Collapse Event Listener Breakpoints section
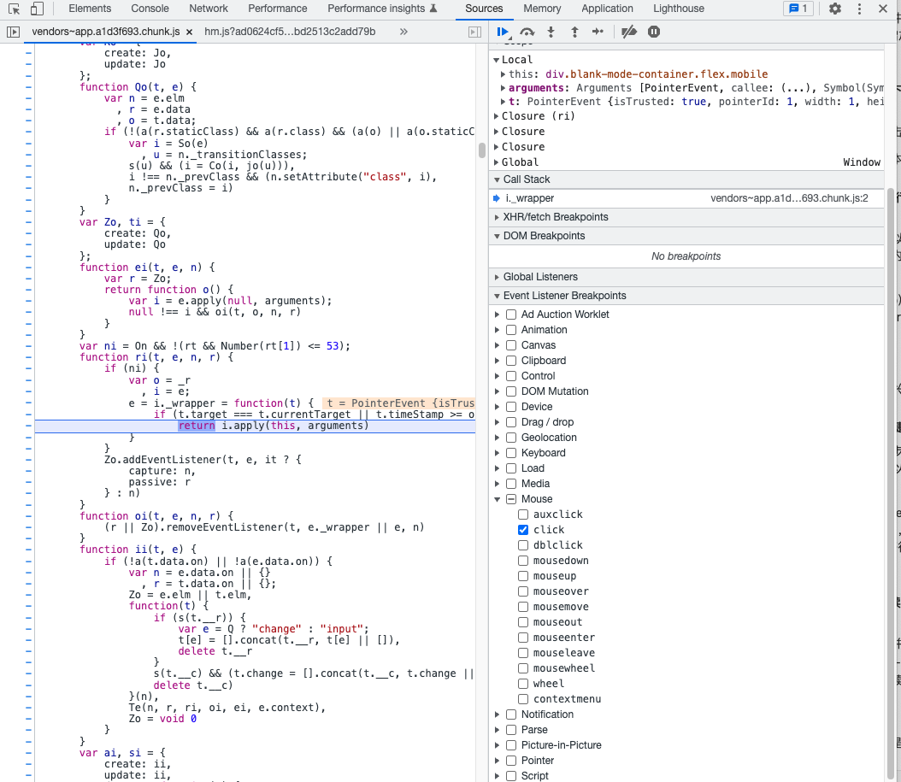 pyautogui.click(x=497, y=296)
